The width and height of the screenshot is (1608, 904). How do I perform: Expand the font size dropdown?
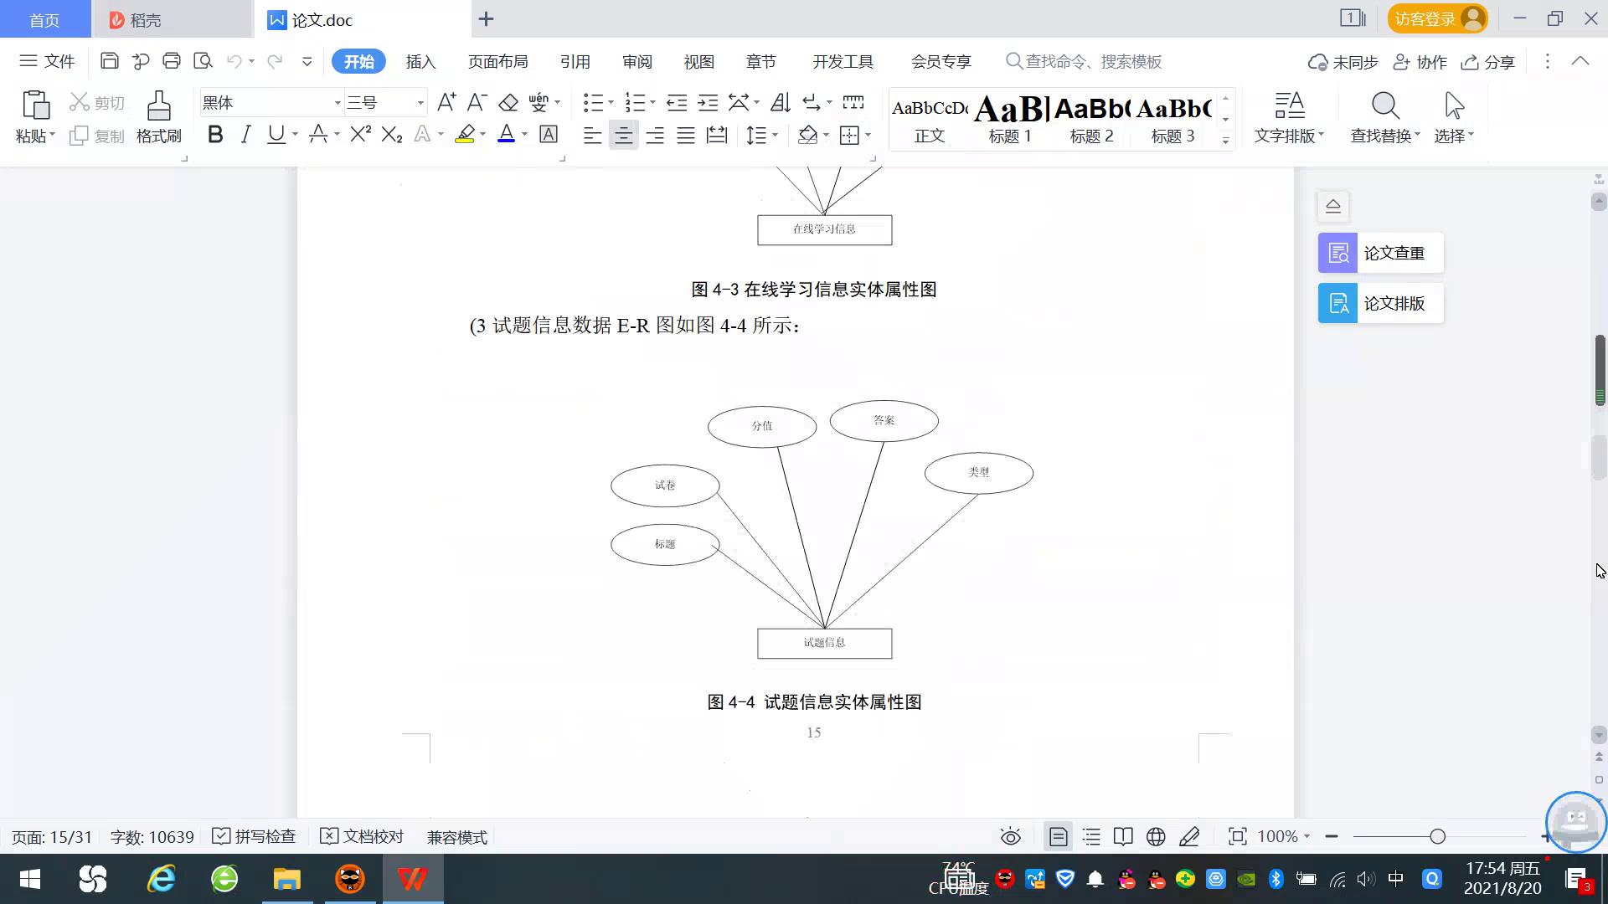click(x=420, y=102)
